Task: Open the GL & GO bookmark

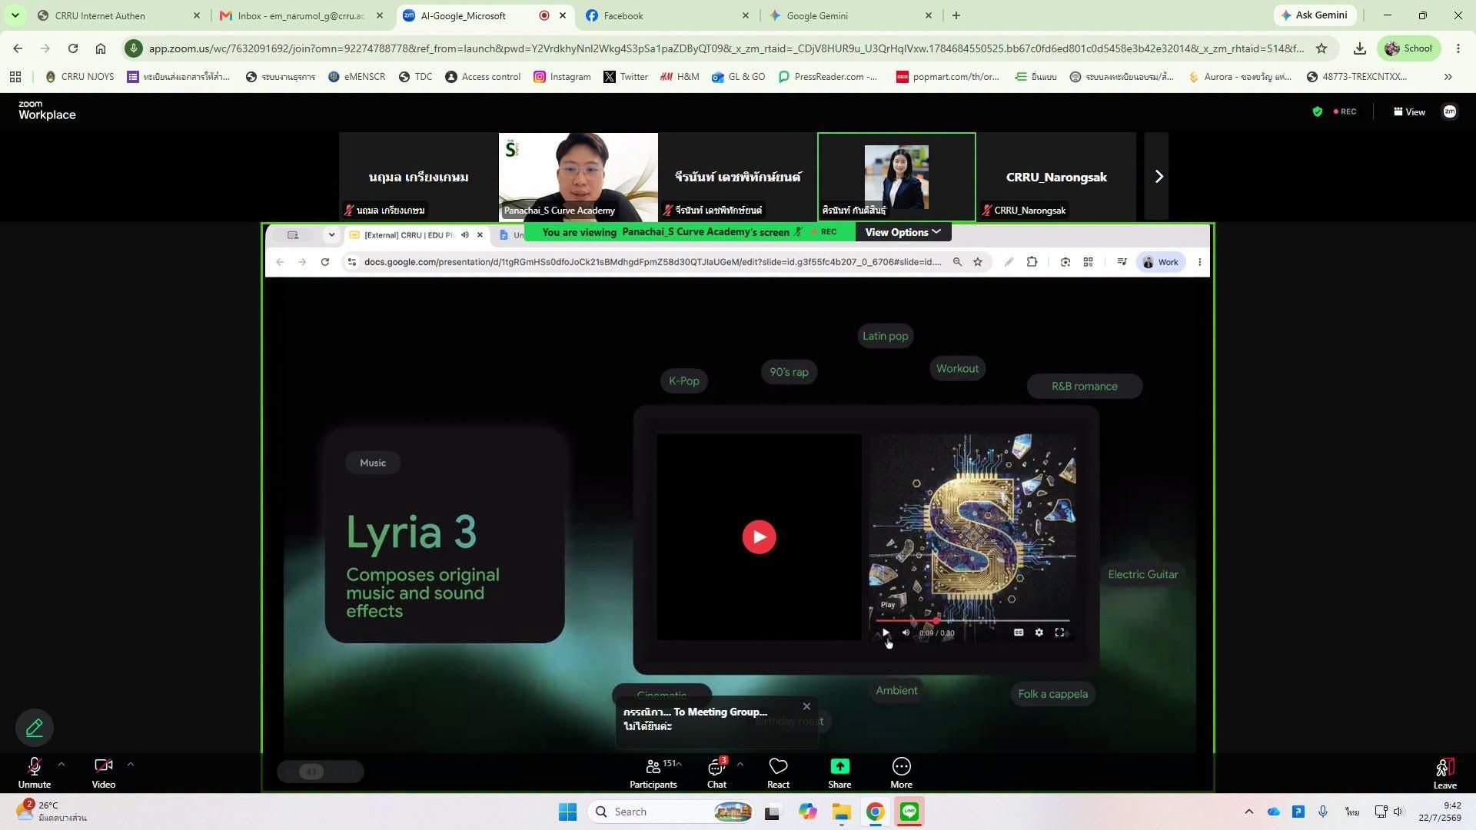Action: click(x=739, y=77)
